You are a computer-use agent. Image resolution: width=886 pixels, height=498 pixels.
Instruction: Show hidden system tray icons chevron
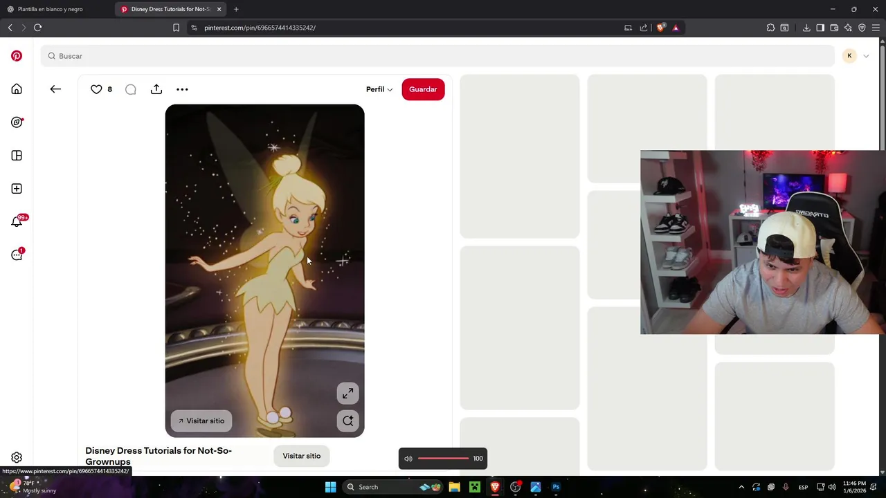741,487
